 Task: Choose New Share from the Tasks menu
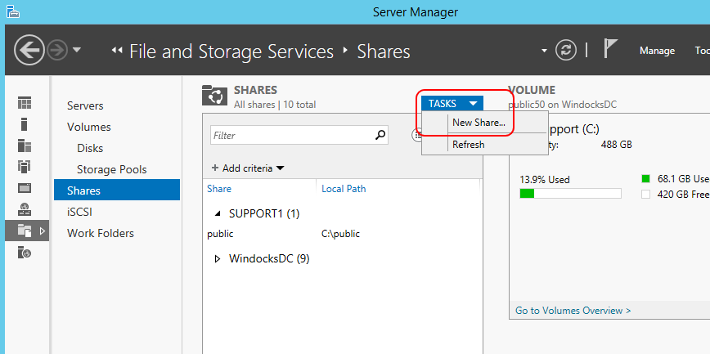[x=479, y=123]
